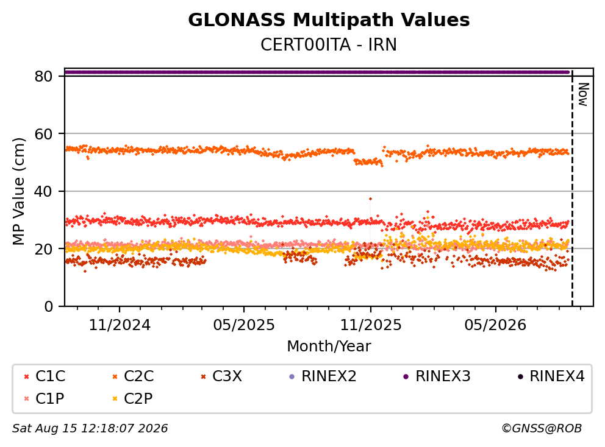Select the C3X legend label

click(227, 376)
